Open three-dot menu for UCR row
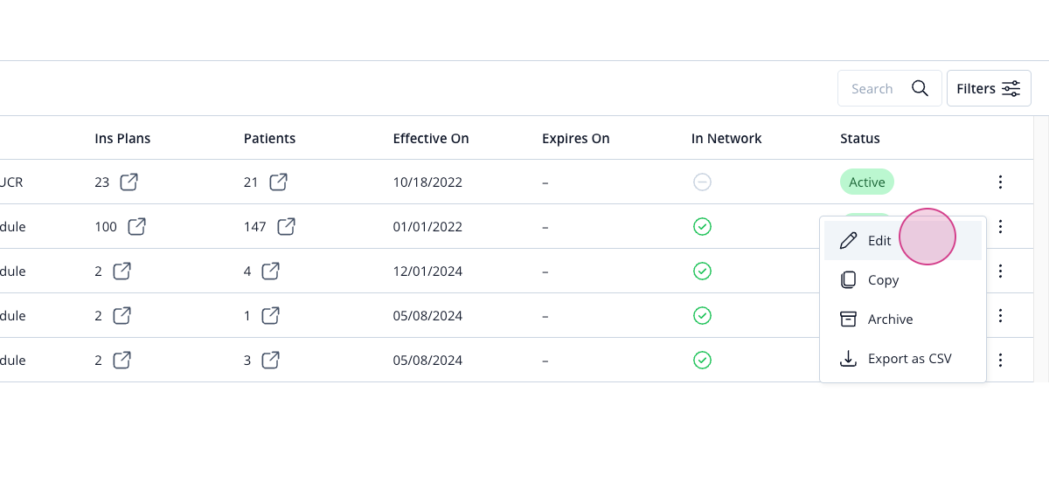 click(1001, 182)
